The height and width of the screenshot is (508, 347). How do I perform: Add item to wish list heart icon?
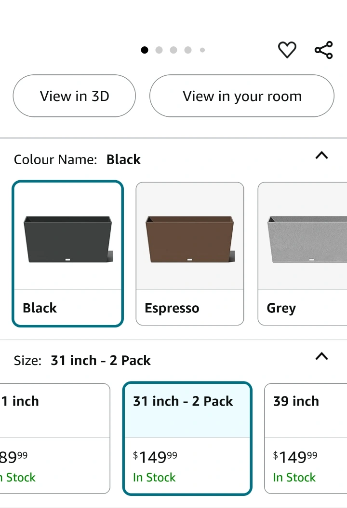(x=287, y=50)
